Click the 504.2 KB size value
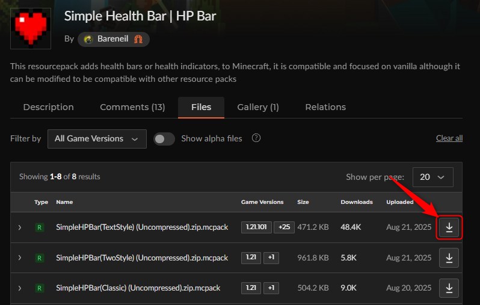Image resolution: width=480 pixels, height=305 pixels. click(x=313, y=288)
